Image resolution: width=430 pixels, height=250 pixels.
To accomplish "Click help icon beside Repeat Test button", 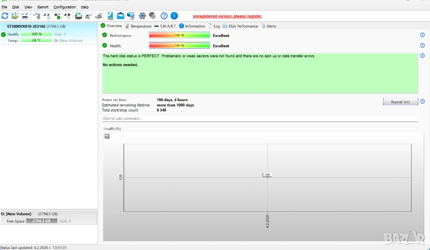I will (x=422, y=102).
